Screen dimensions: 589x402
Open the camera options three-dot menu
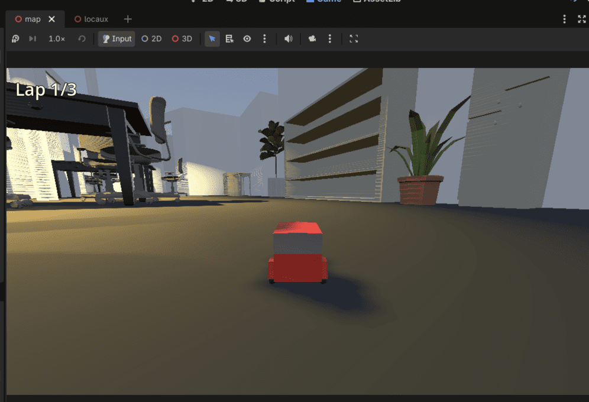click(x=330, y=38)
